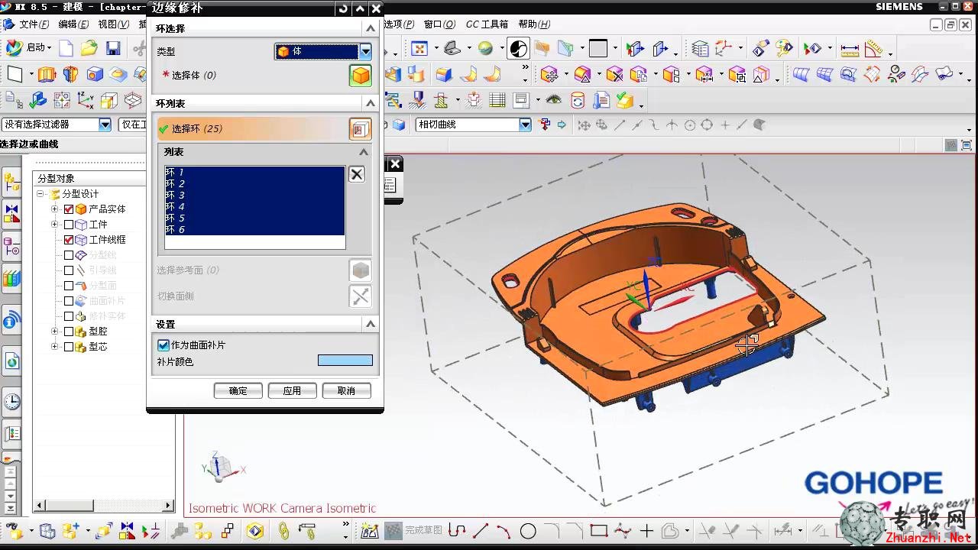This screenshot has height=550, width=978.
Task: Click the 补片颜色 light blue swatch
Action: 345,361
